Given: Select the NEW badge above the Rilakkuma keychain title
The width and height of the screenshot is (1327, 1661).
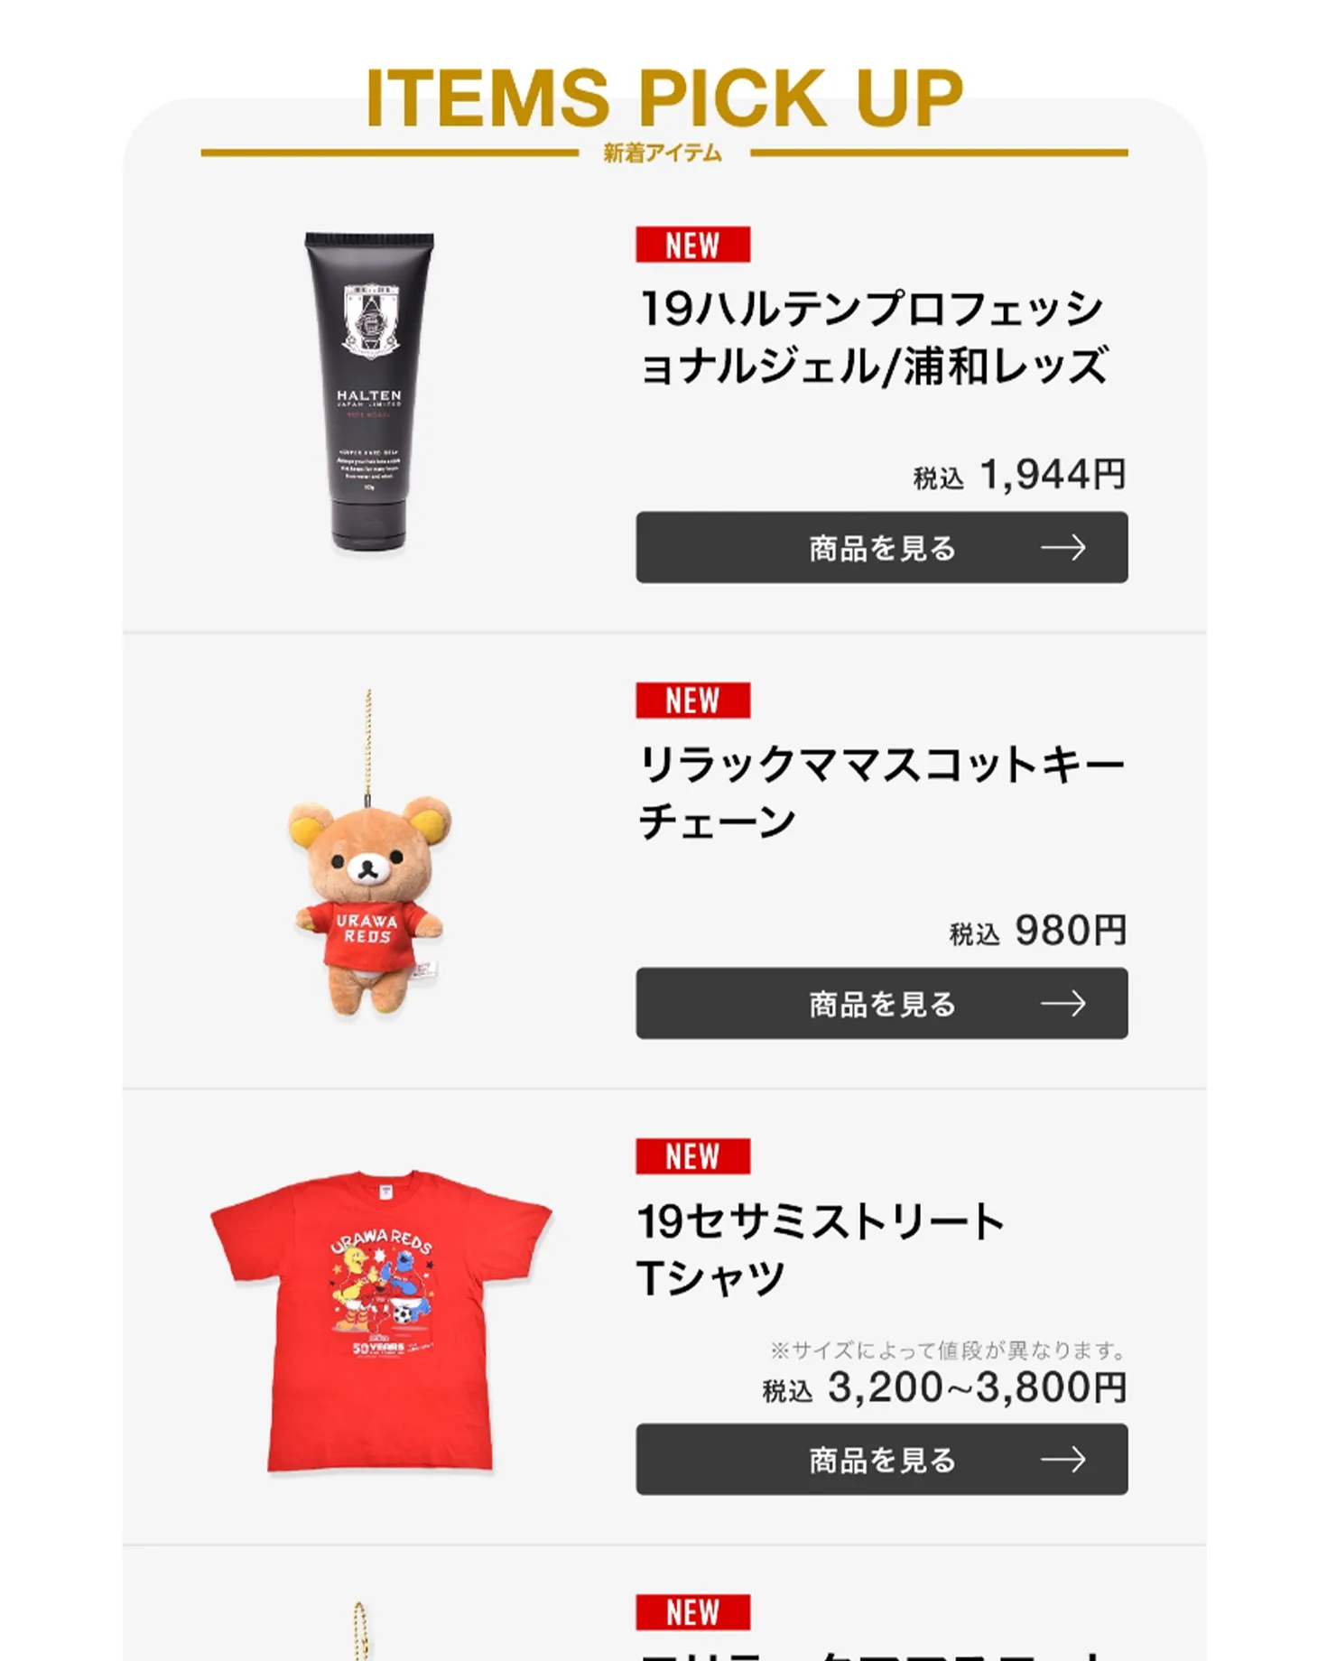Looking at the screenshot, I should [x=692, y=701].
